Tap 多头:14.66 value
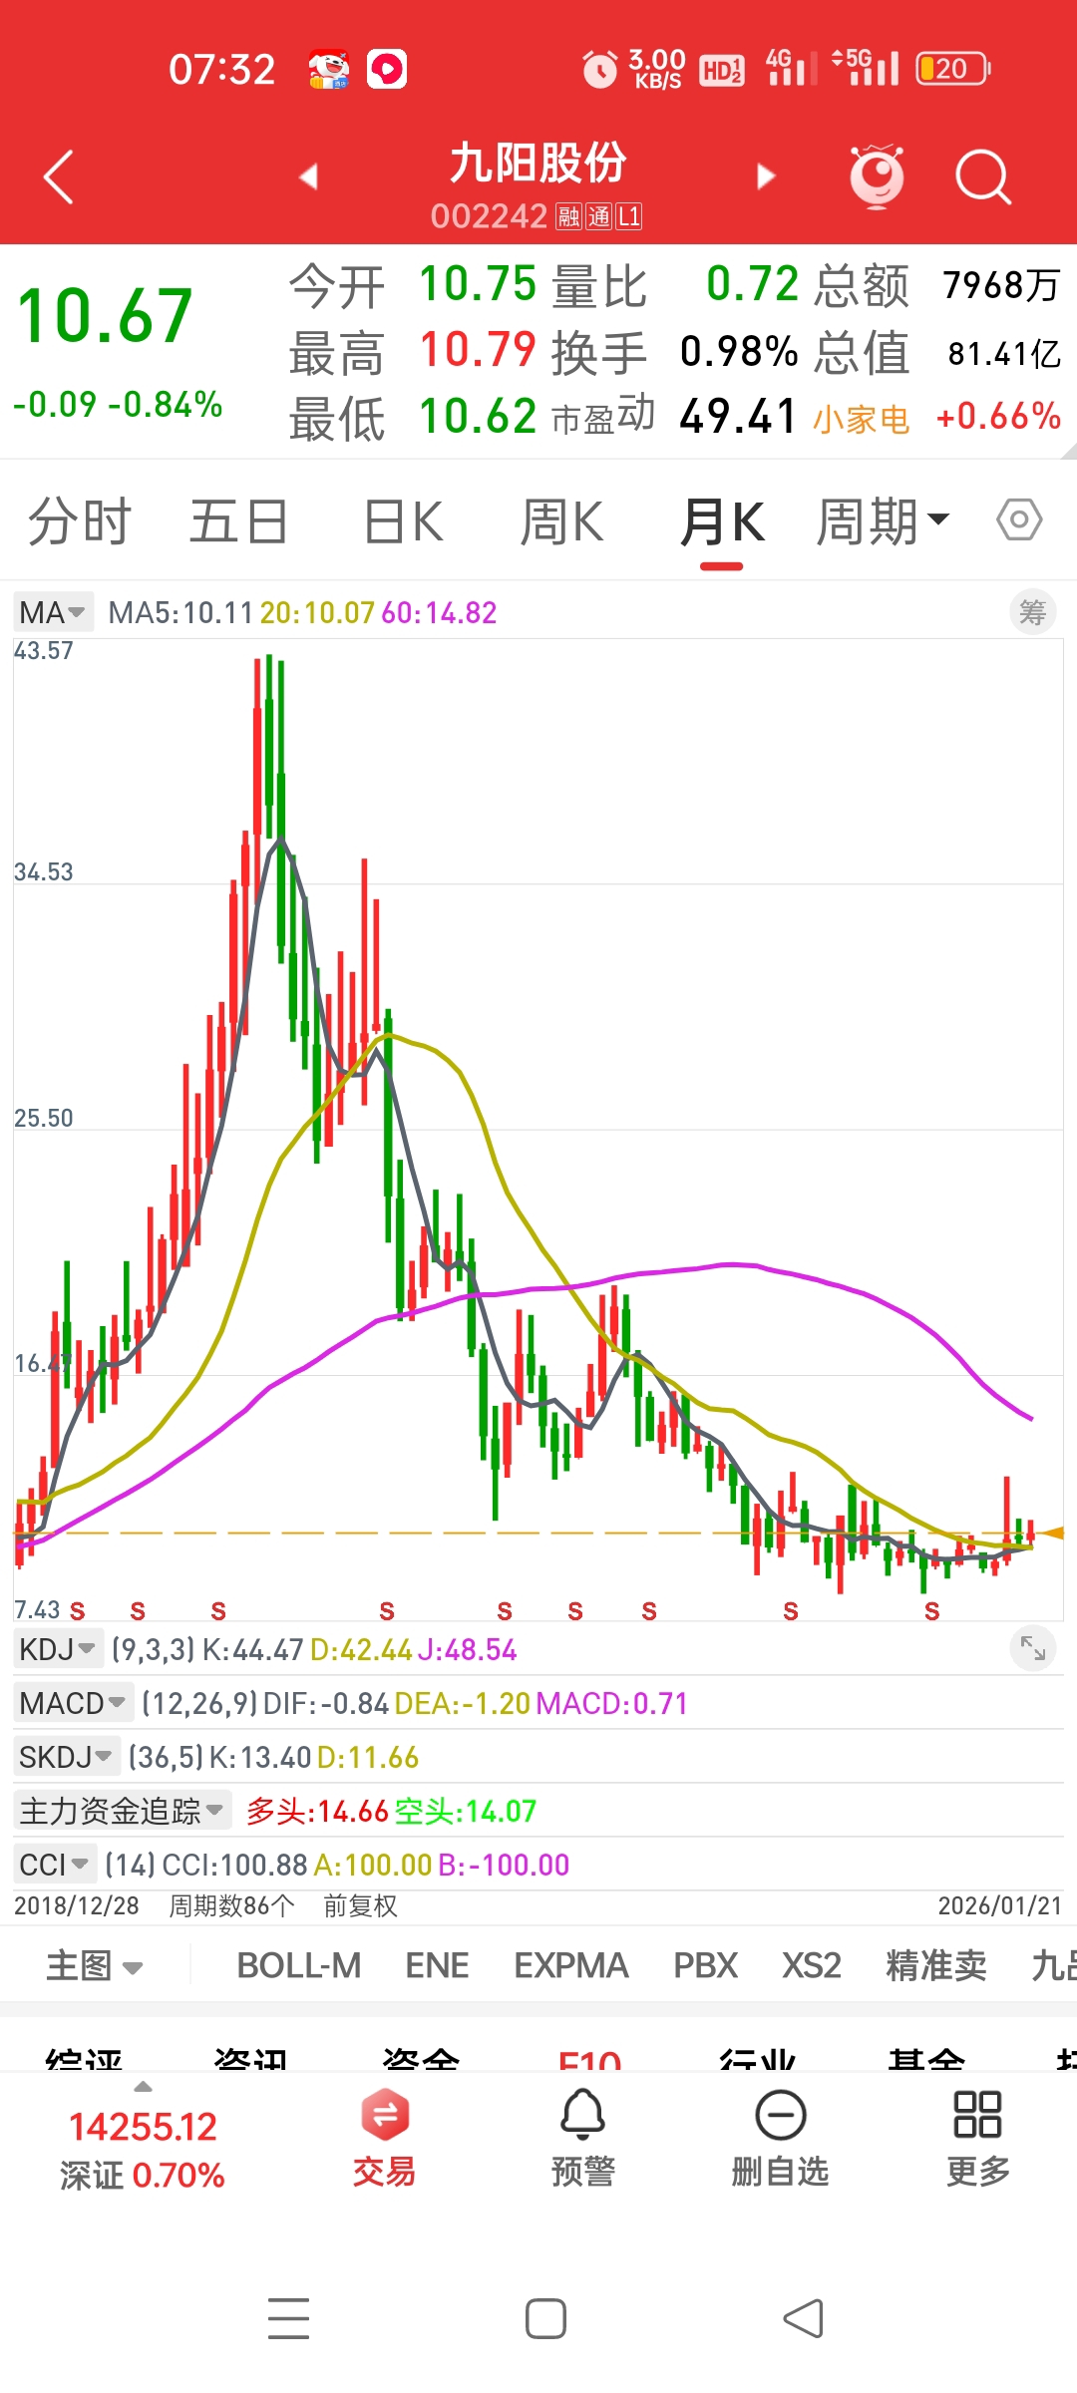The image size is (1077, 2393). coord(317,1811)
